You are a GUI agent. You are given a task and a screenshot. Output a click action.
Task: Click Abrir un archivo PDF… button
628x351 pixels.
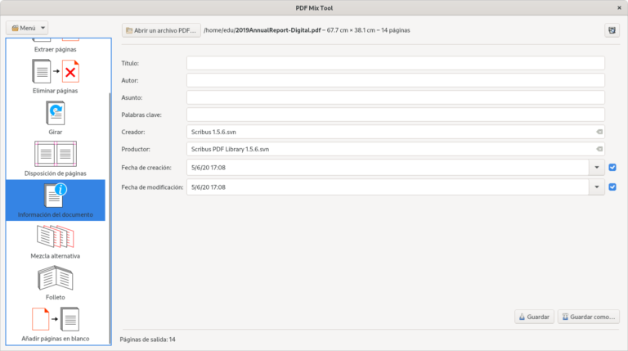[161, 30]
